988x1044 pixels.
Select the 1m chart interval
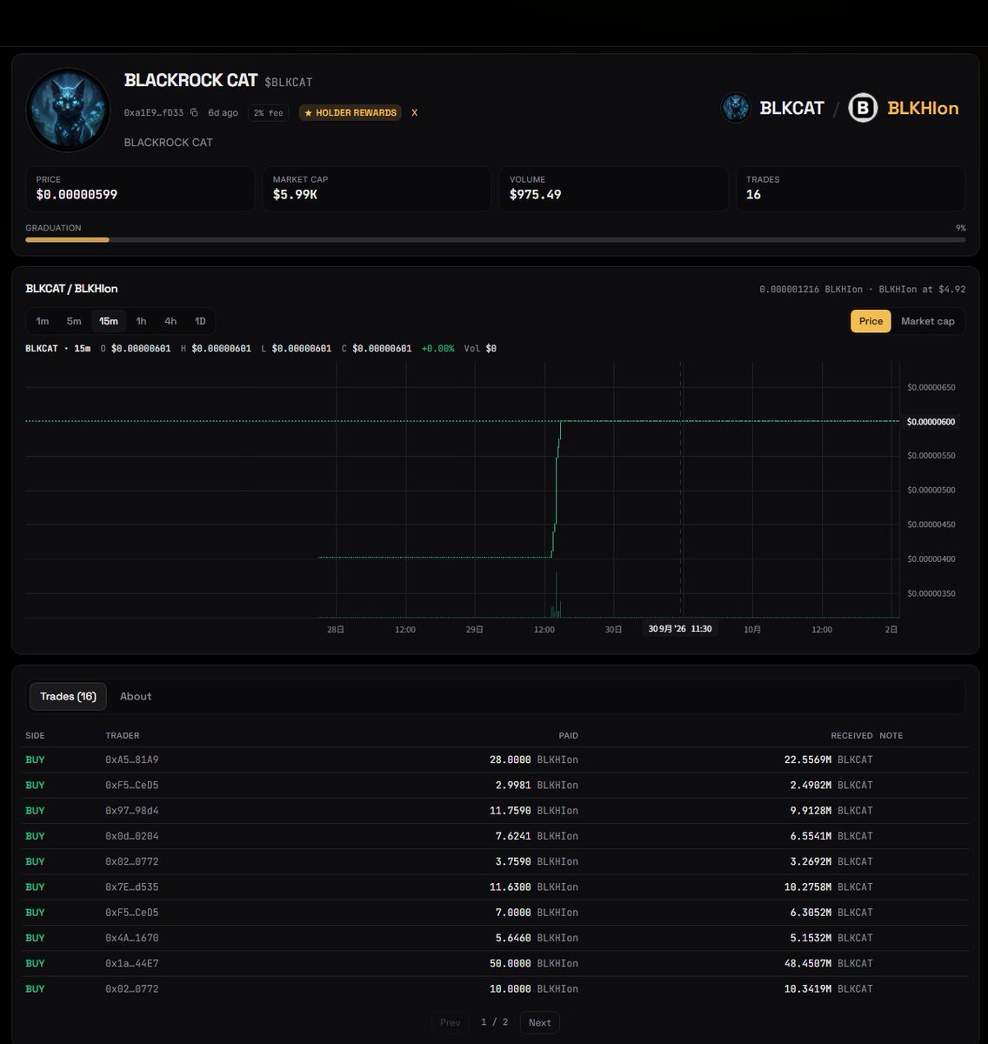42,321
